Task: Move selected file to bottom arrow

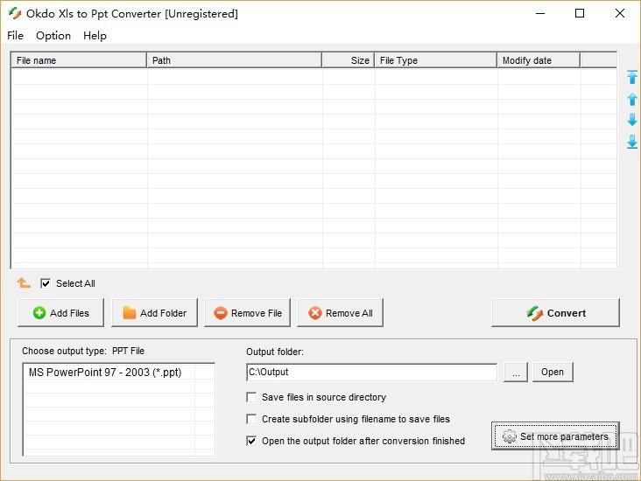Action: pos(632,142)
